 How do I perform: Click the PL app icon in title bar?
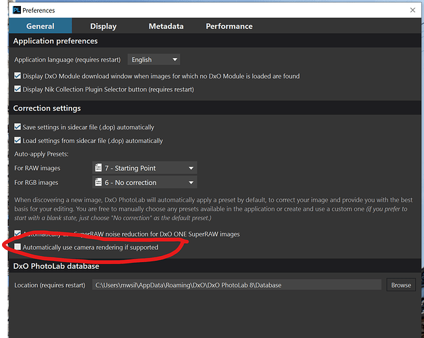(x=17, y=10)
